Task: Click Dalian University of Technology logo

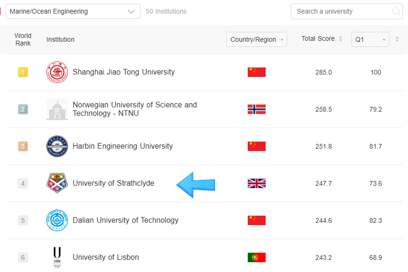Action: (x=57, y=220)
